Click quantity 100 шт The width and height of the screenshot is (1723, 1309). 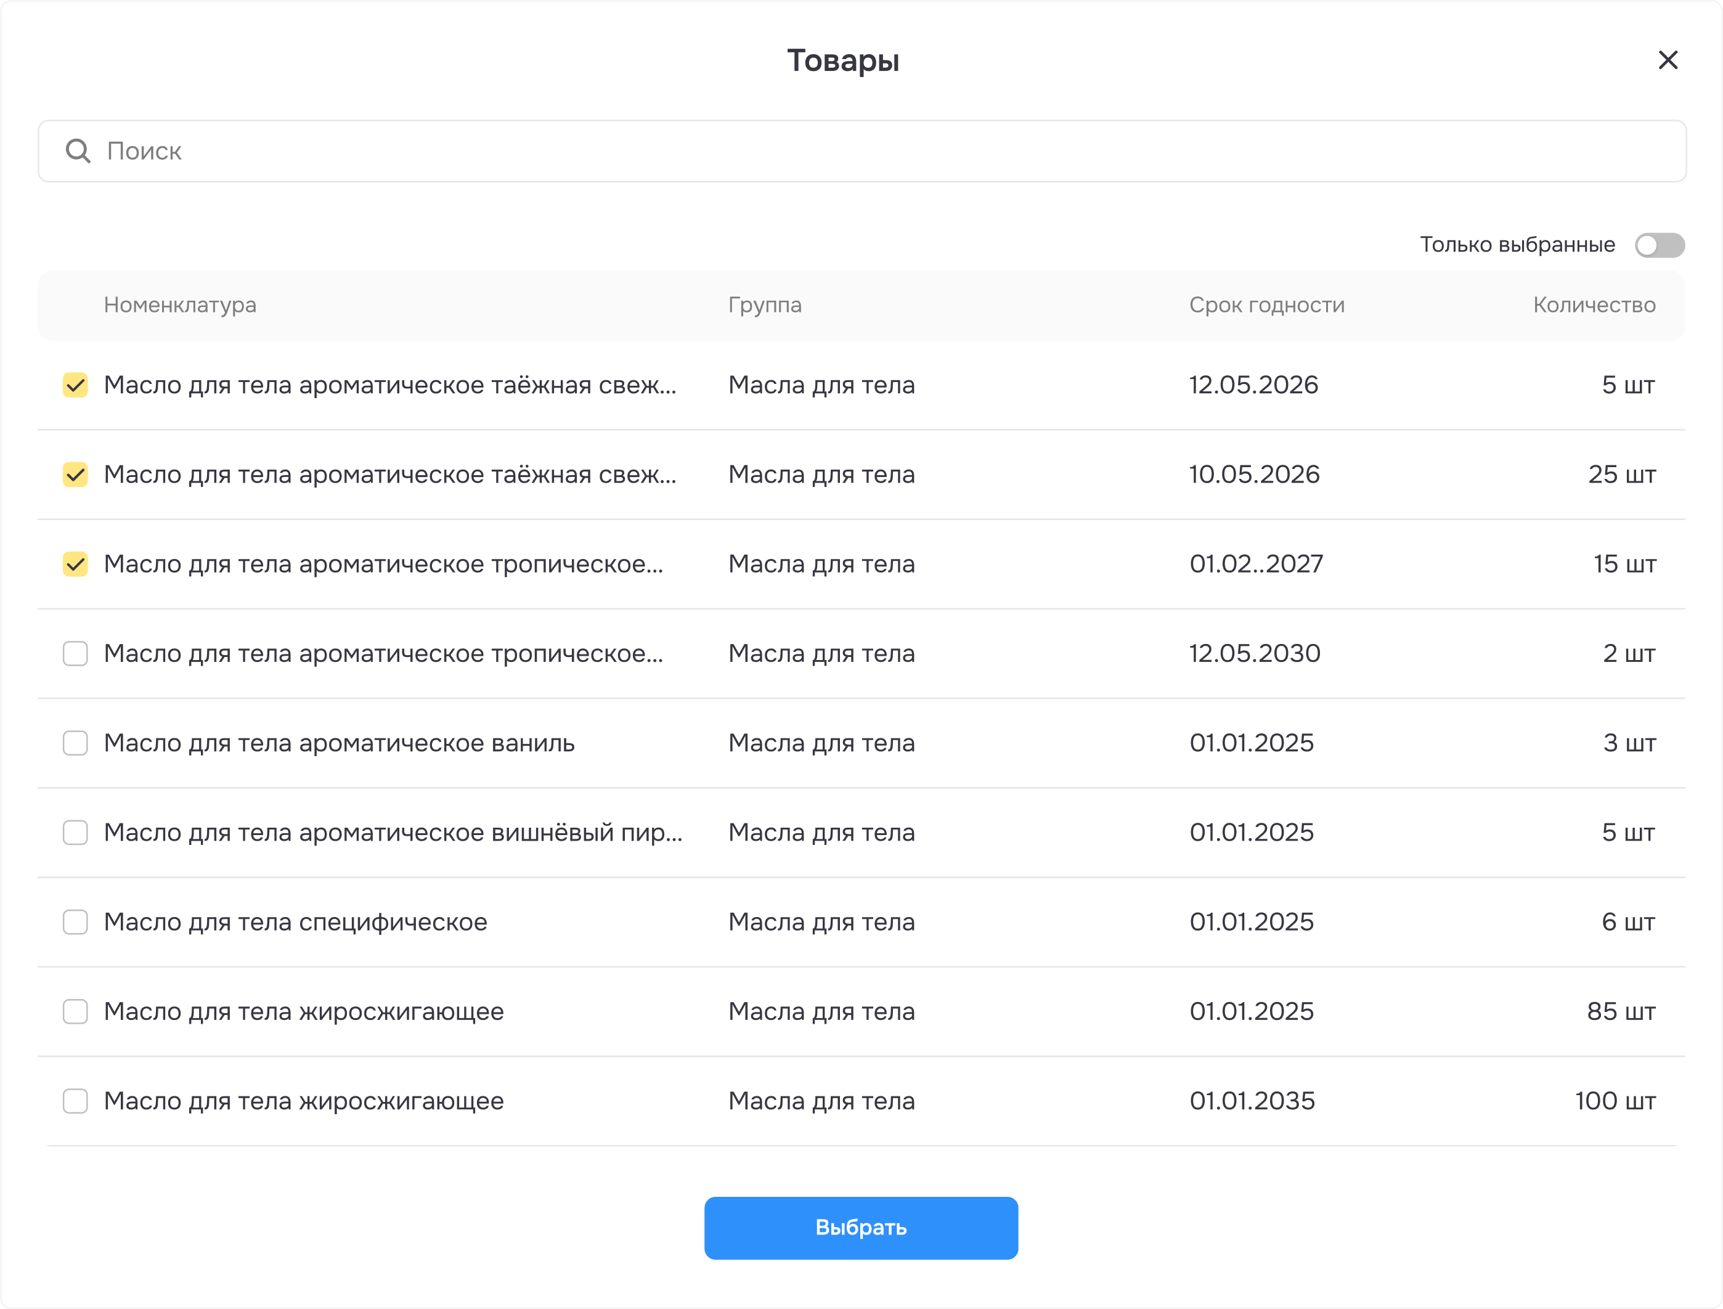(1616, 1102)
